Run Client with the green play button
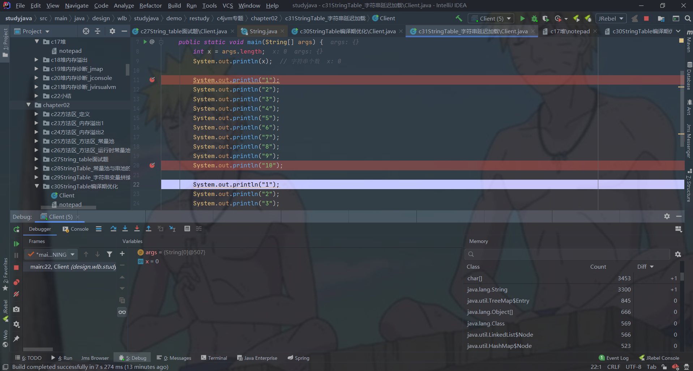The height and width of the screenshot is (371, 693). point(522,18)
